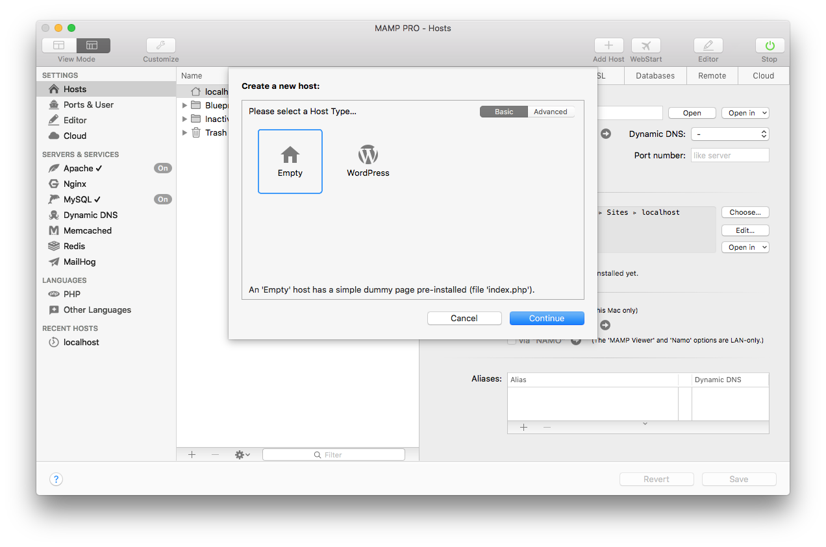Image resolution: width=826 pixels, height=547 pixels.
Task: Open the gear action menu below the host list
Action: coord(242,454)
